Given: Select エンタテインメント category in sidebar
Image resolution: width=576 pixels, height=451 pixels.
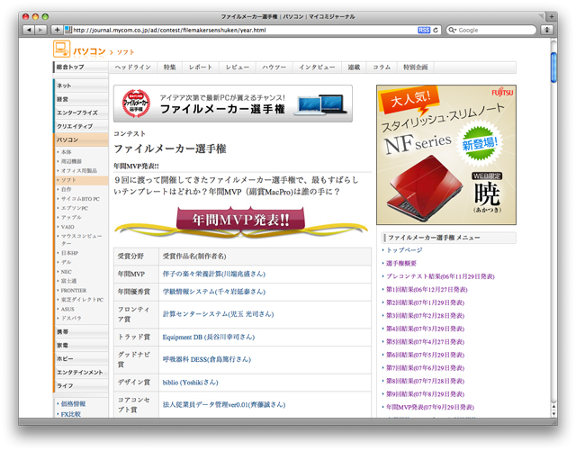Looking at the screenshot, I should pos(81,373).
